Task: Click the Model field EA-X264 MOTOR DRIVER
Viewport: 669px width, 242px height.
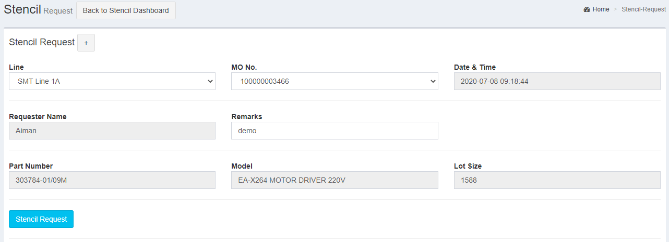Action: click(x=334, y=180)
